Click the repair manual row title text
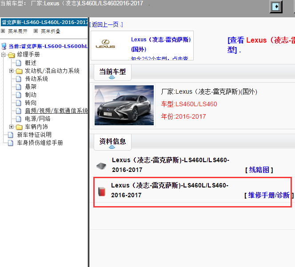The image size is (295, 267). 170,190
